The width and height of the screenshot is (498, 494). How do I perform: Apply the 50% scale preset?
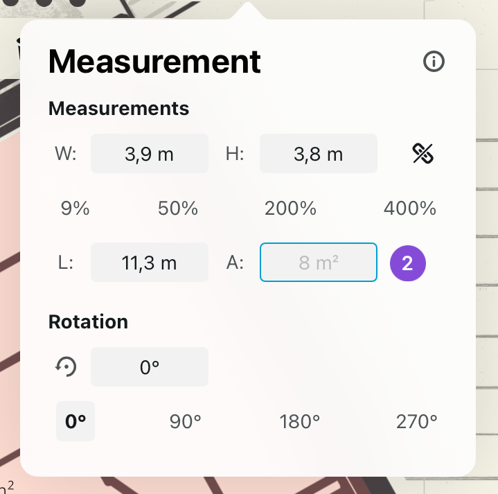click(178, 209)
